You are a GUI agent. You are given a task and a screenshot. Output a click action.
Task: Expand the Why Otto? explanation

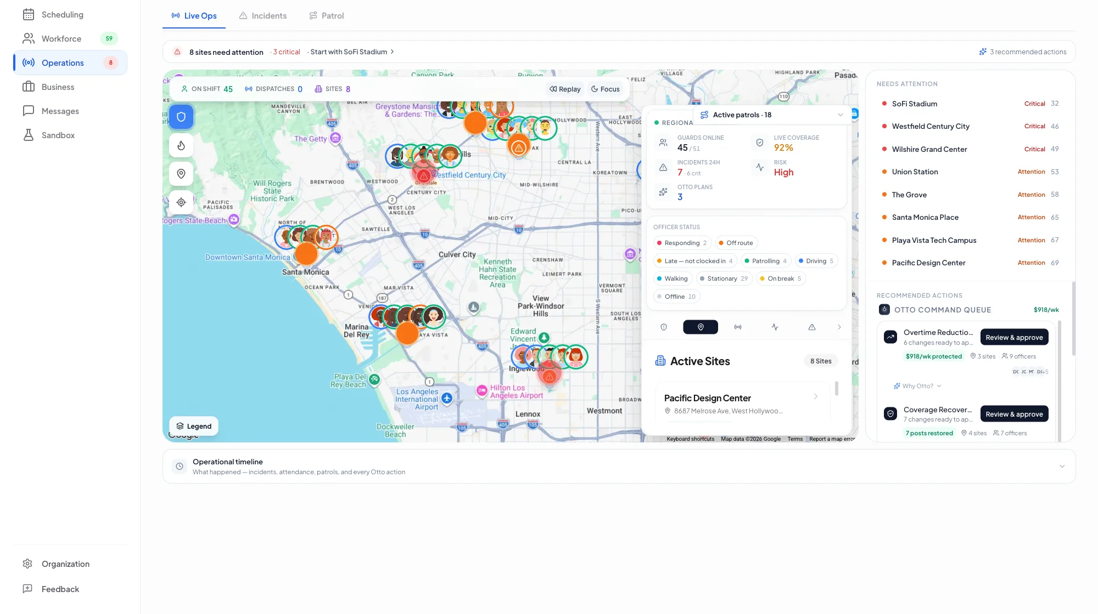click(x=917, y=386)
